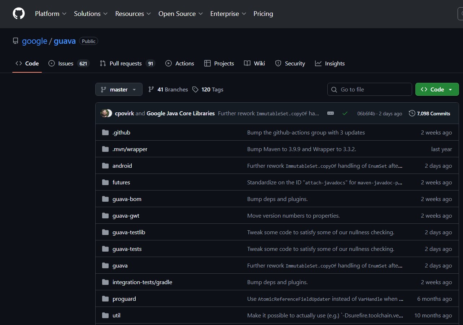Click the proguard folder icon
Screen dimensions: 463x325
(x=105, y=299)
